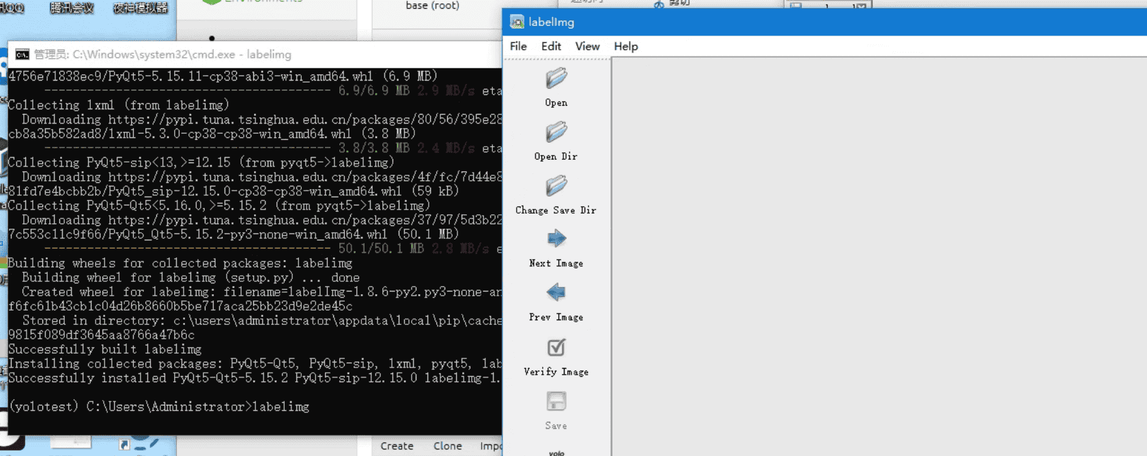Click the labelImg window title icon
Screen dimensions: 1147x456
tap(517, 22)
